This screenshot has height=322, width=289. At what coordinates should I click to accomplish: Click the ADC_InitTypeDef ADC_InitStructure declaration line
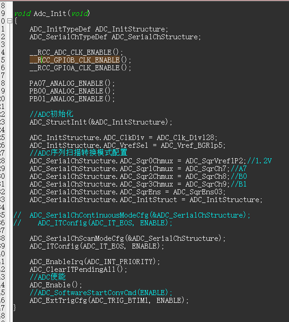[99, 29]
